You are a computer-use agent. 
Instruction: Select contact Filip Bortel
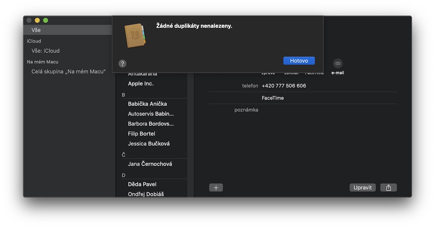pos(142,134)
